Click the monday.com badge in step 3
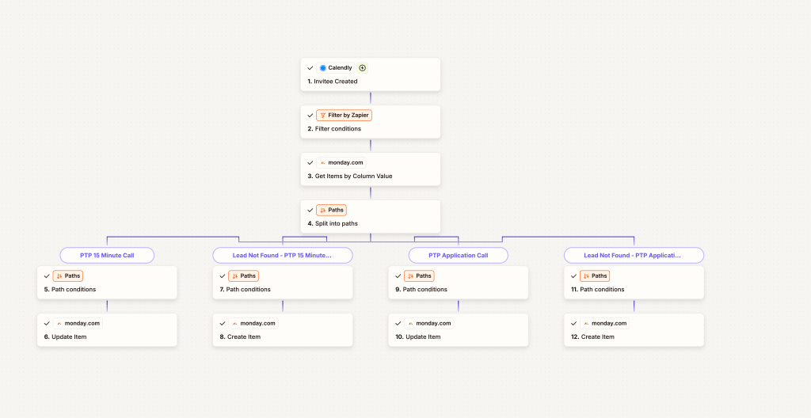This screenshot has height=418, width=811. point(341,163)
